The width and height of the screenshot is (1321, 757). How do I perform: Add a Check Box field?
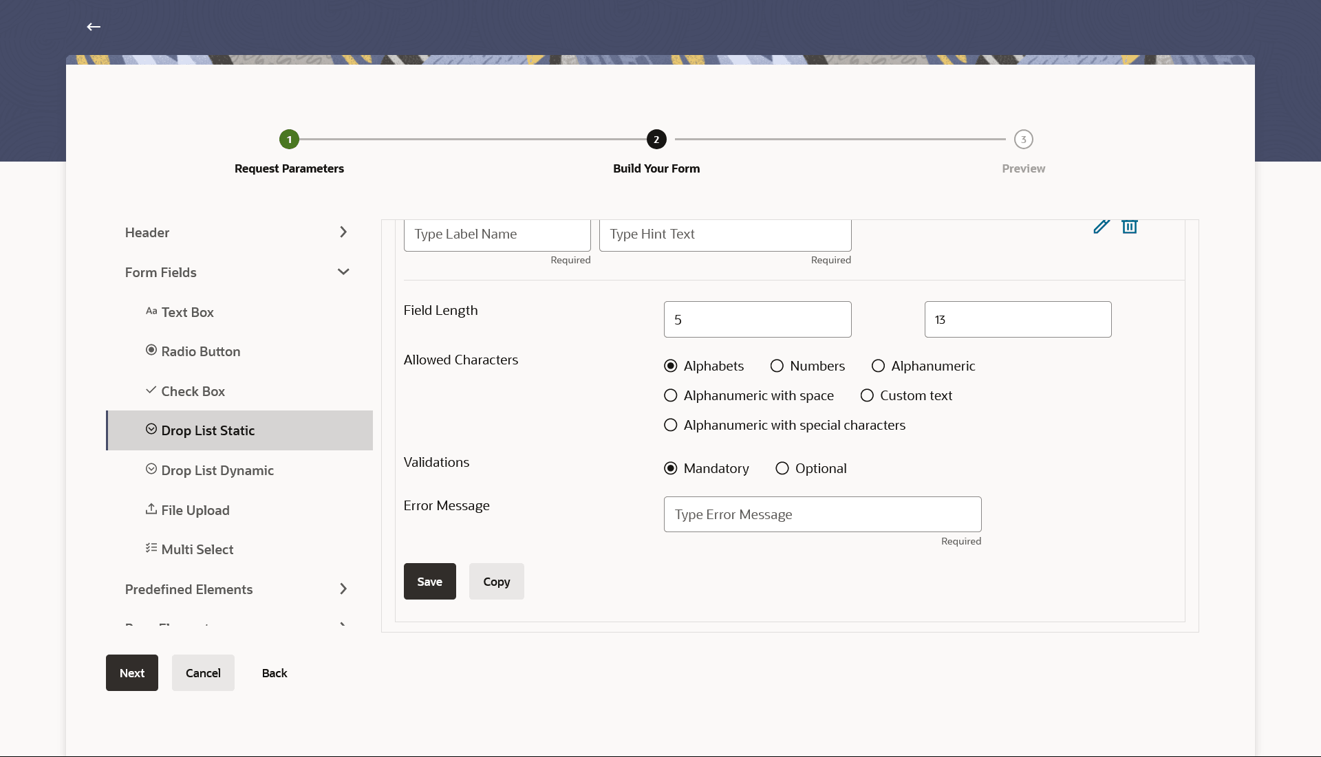tap(193, 391)
